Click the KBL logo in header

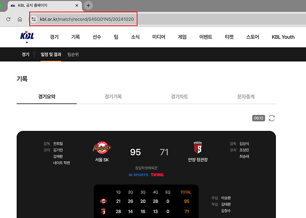27,36
